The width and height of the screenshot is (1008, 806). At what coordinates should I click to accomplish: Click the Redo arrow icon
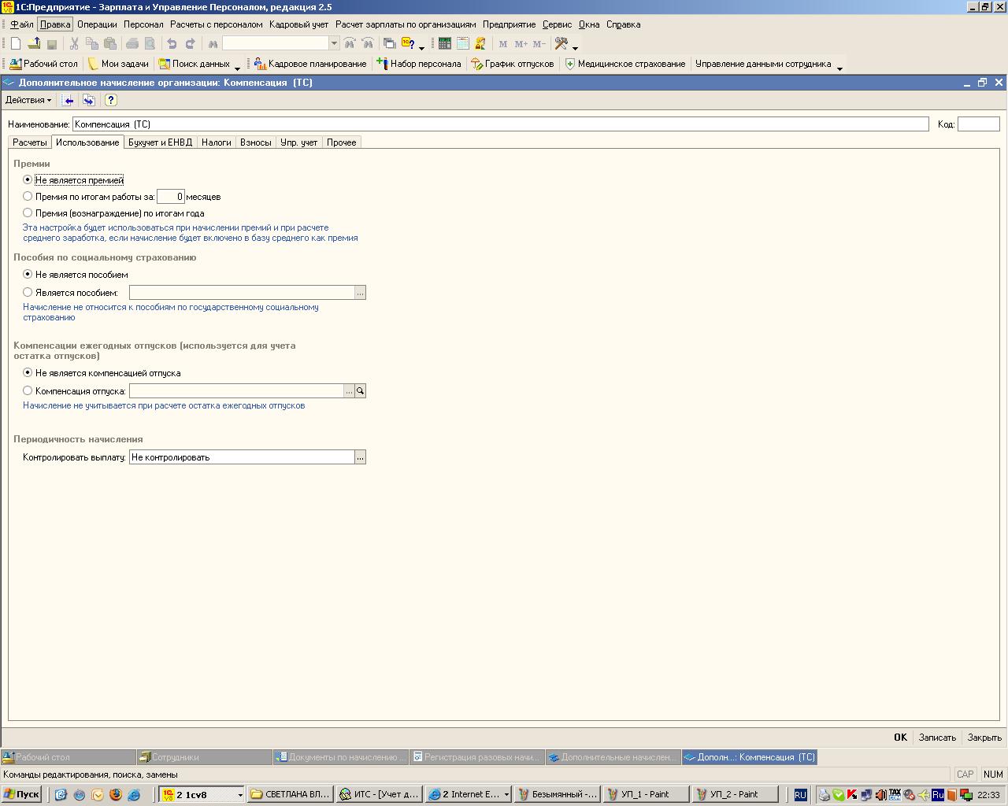(x=190, y=44)
